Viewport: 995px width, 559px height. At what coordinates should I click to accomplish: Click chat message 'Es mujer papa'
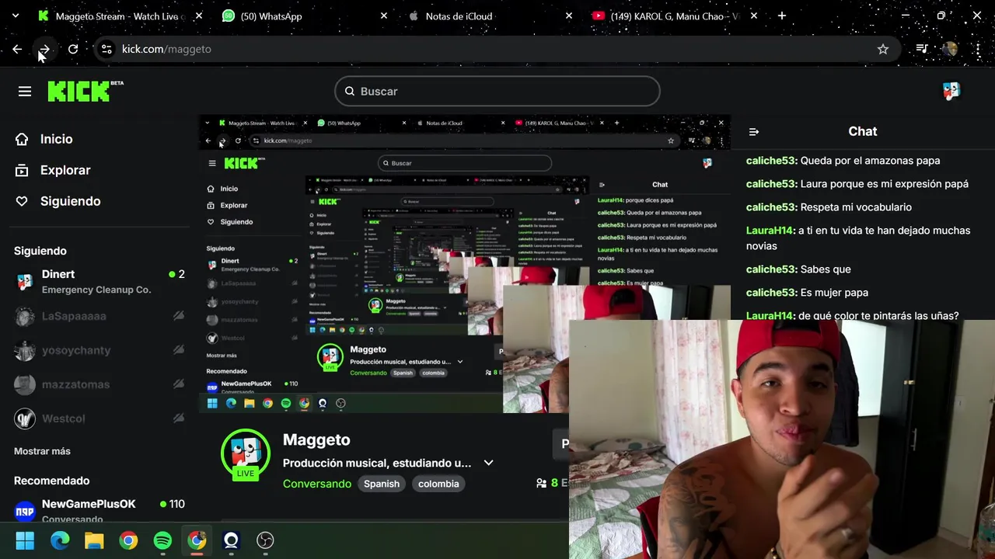834,293
